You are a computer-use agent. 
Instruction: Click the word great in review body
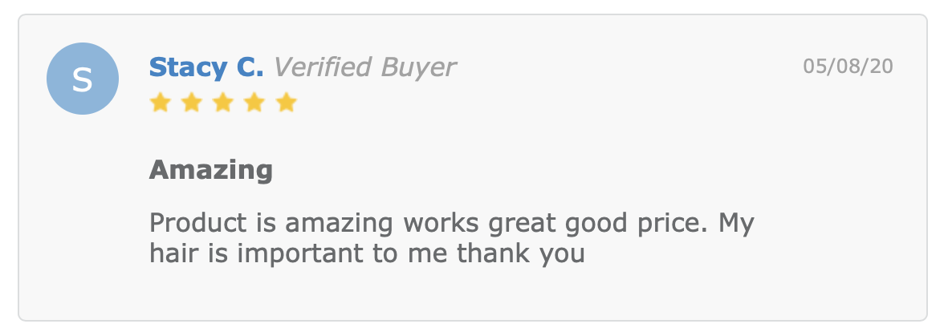(523, 225)
